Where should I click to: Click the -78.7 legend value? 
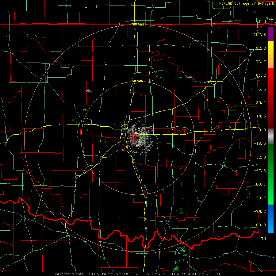pos(260,198)
